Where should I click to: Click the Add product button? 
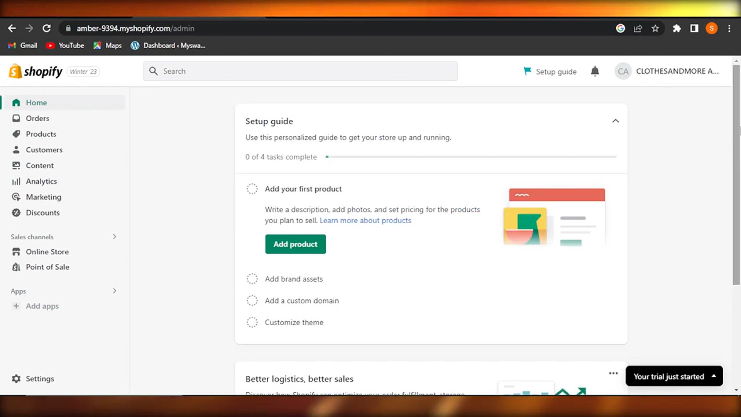tap(295, 244)
